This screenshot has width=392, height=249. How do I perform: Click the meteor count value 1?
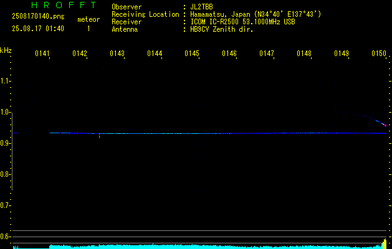[88, 29]
